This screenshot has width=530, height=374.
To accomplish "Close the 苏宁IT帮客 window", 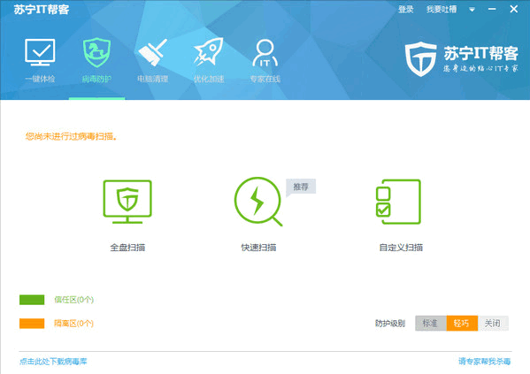I will [x=514, y=9].
